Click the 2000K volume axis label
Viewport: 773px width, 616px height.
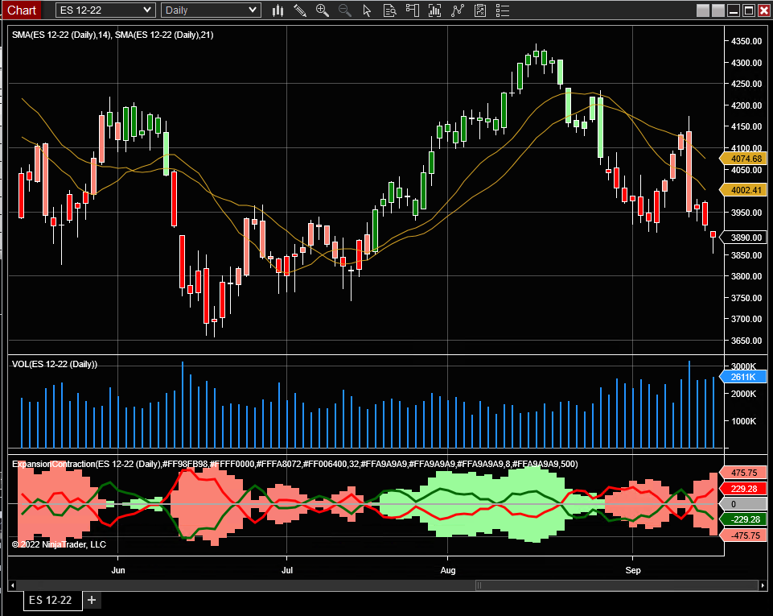[743, 394]
